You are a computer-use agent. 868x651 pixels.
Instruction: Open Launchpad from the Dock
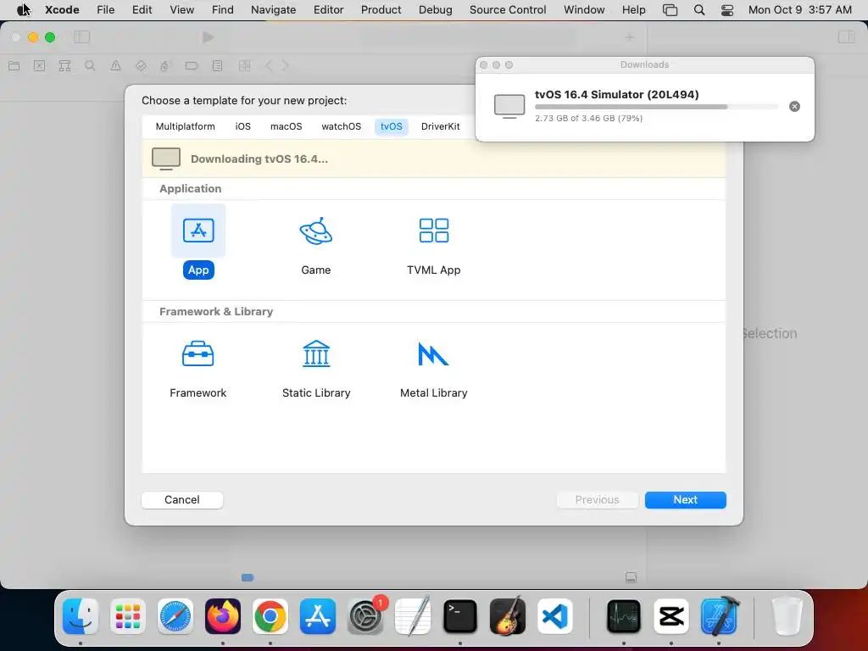(x=128, y=616)
